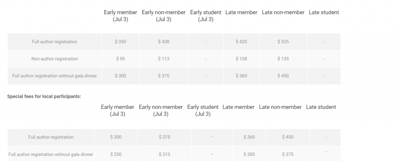The image size is (400, 161).
Task: Select Late student header in local fees table
Action: (x=321, y=107)
